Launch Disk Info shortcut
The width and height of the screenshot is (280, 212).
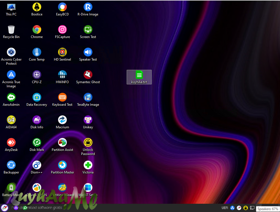37,123
